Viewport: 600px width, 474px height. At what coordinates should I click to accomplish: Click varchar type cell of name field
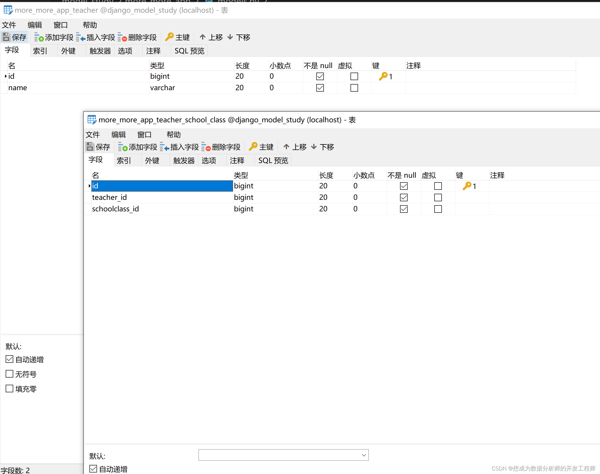[x=192, y=88]
